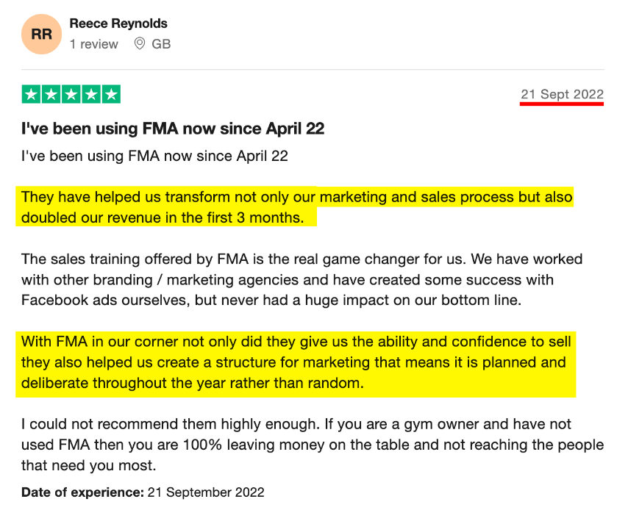Image resolution: width=628 pixels, height=510 pixels.
Task: Click the fourth green star
Action: tap(91, 95)
